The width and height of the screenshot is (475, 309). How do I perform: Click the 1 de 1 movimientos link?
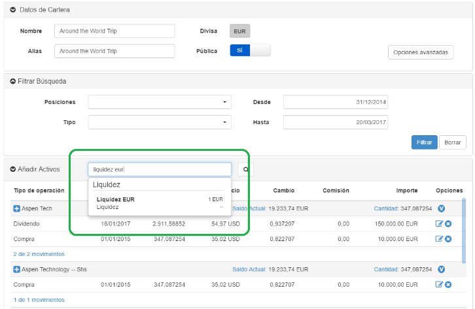click(x=39, y=300)
